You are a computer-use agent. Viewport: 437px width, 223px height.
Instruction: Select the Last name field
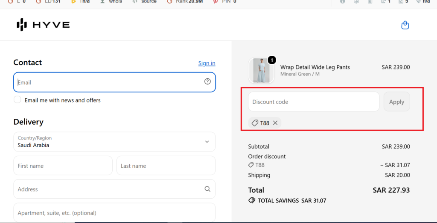(x=166, y=166)
